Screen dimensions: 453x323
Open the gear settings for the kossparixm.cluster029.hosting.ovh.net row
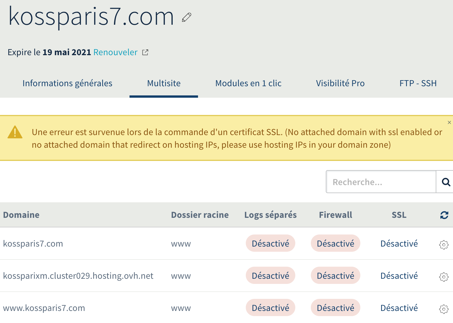[x=444, y=277]
